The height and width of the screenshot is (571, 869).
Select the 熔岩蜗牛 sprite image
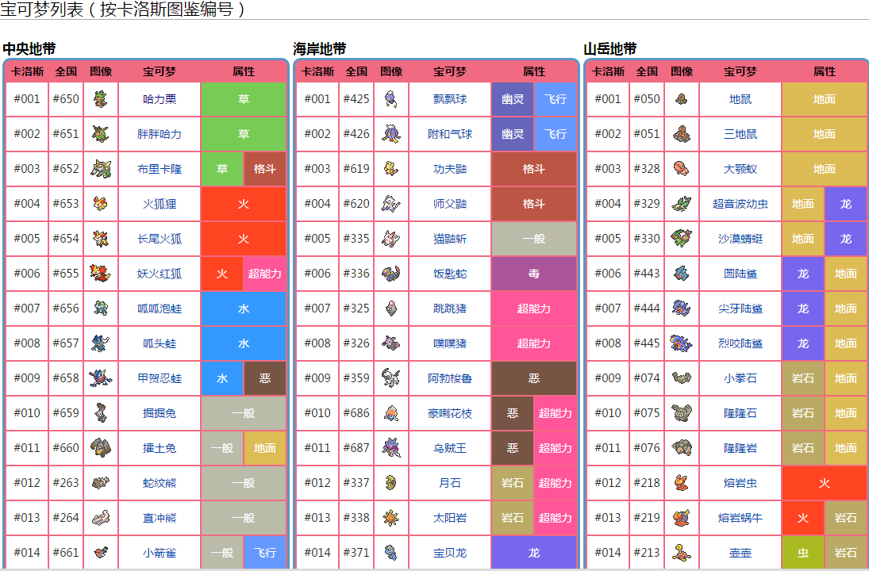coord(681,518)
